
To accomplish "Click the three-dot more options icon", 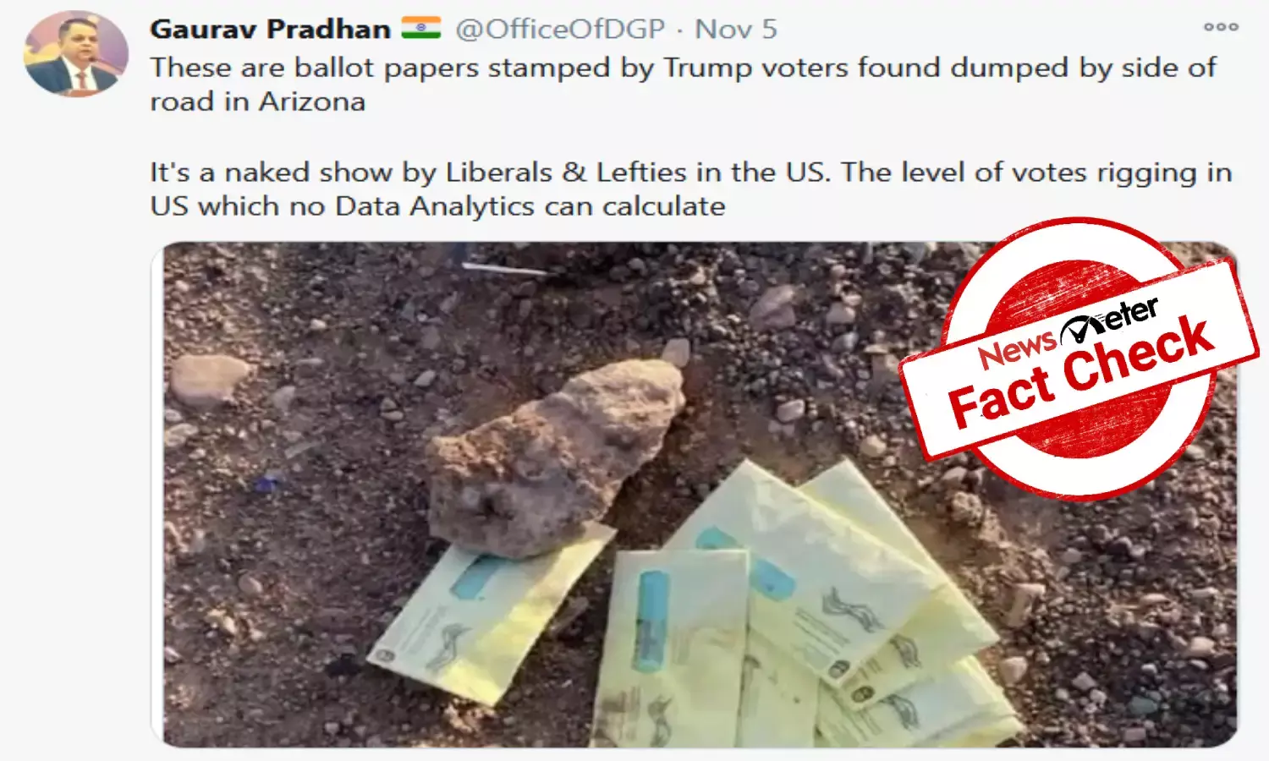I will [1221, 27].
